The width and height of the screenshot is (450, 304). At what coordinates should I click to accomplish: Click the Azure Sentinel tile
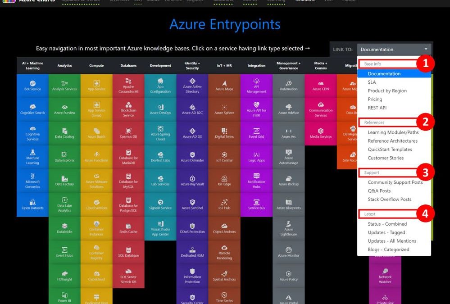click(192, 205)
